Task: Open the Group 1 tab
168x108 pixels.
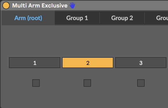Action: pos(77,18)
